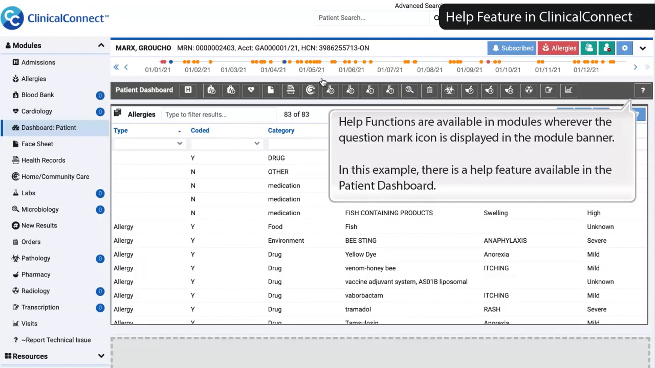Open Blood Bank module in sidebar
The height and width of the screenshot is (368, 655).
(x=55, y=95)
